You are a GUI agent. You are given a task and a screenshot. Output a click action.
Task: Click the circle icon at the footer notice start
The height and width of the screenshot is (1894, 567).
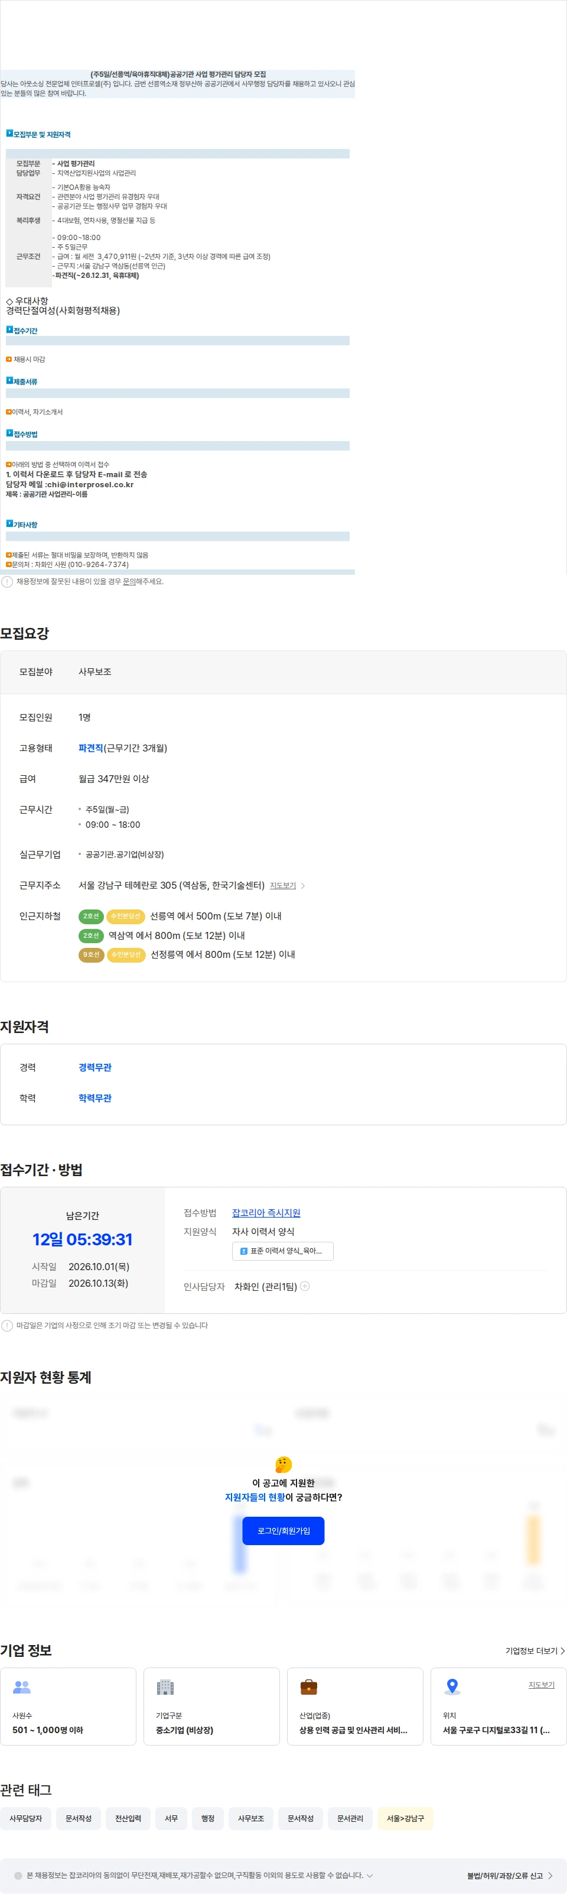tap(18, 1876)
